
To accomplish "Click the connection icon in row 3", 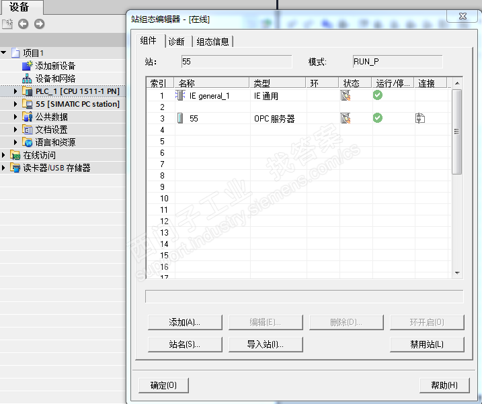I will [x=420, y=118].
